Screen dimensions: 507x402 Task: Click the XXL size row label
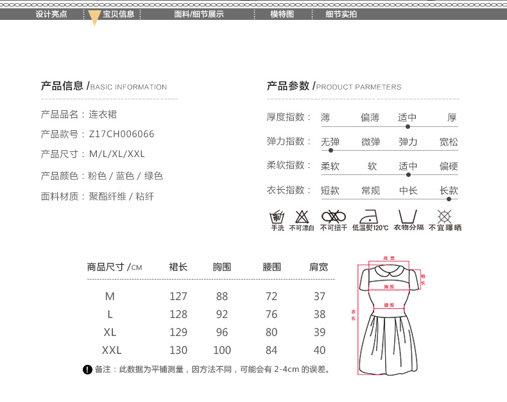pyautogui.click(x=112, y=351)
